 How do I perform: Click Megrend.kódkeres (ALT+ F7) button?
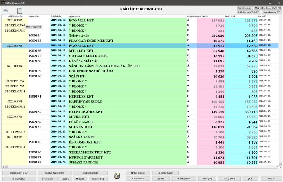[x=268, y=8]
